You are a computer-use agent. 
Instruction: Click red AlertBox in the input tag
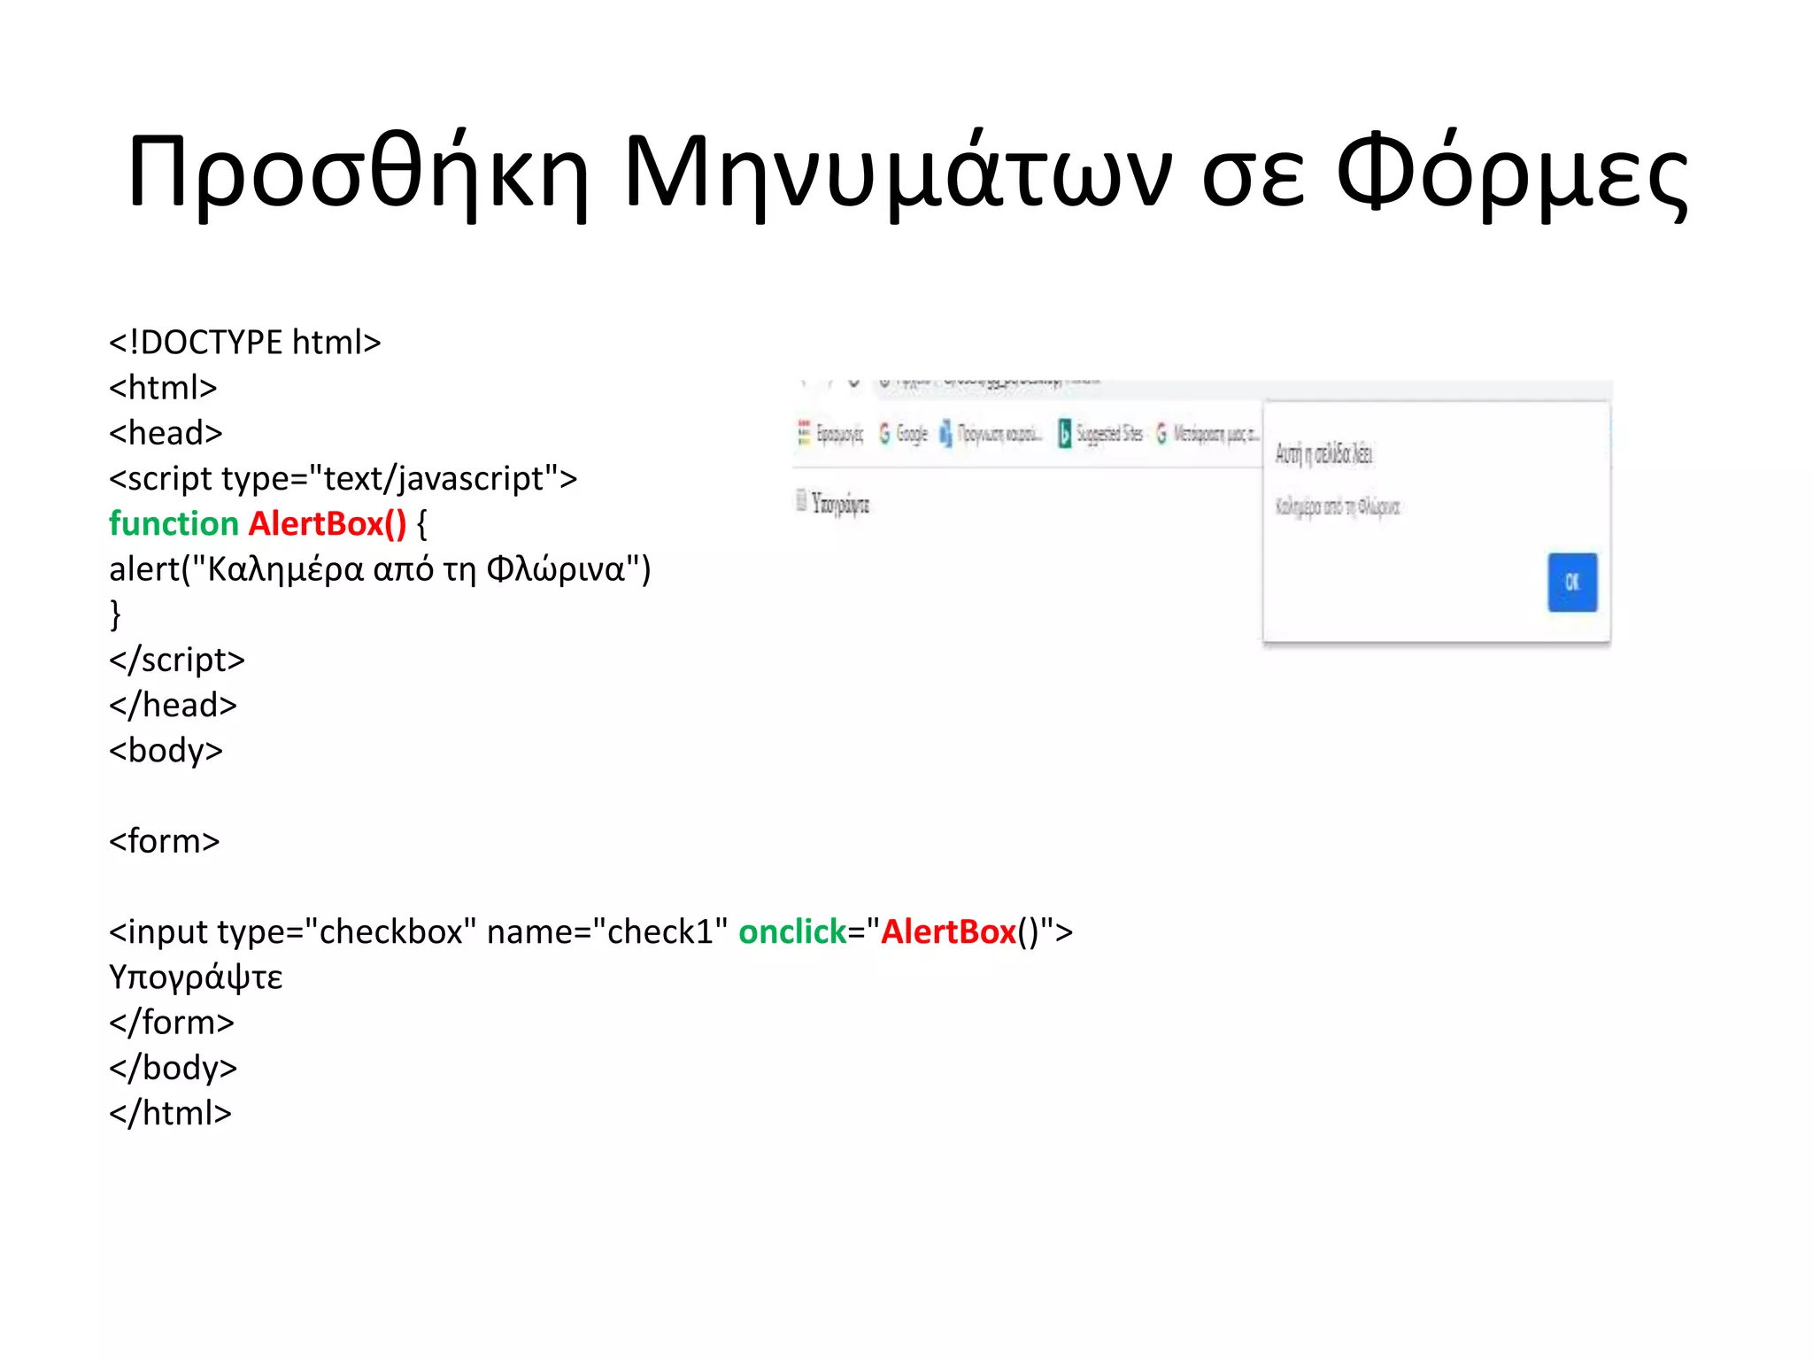point(948,931)
